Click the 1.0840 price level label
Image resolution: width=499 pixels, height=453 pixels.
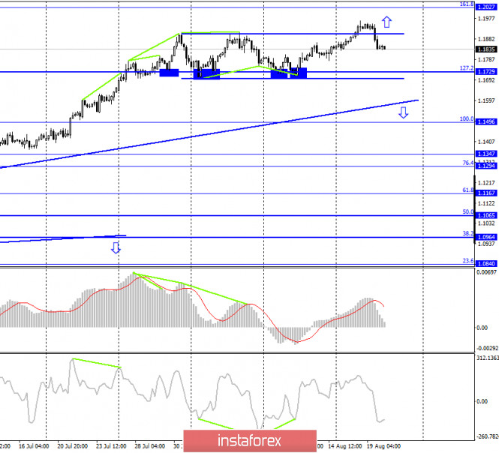(485, 264)
